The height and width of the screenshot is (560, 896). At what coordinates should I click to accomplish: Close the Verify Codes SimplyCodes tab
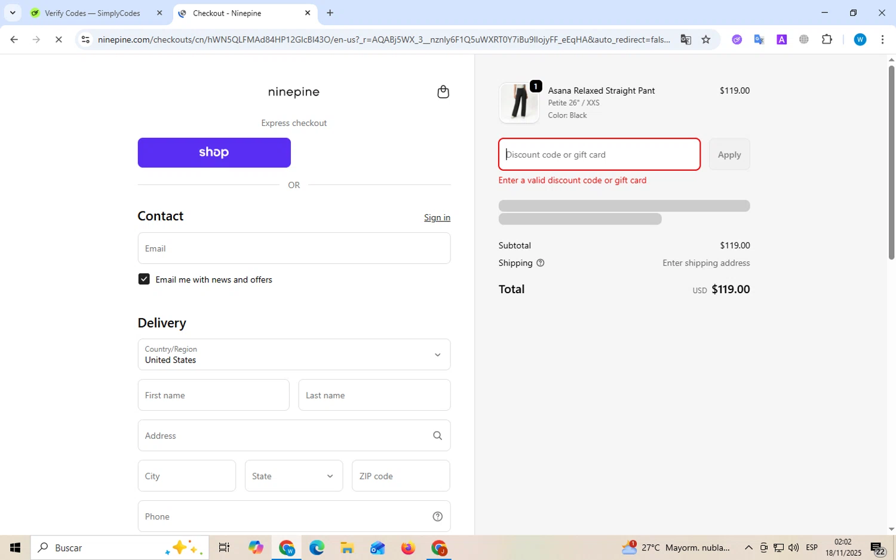159,13
